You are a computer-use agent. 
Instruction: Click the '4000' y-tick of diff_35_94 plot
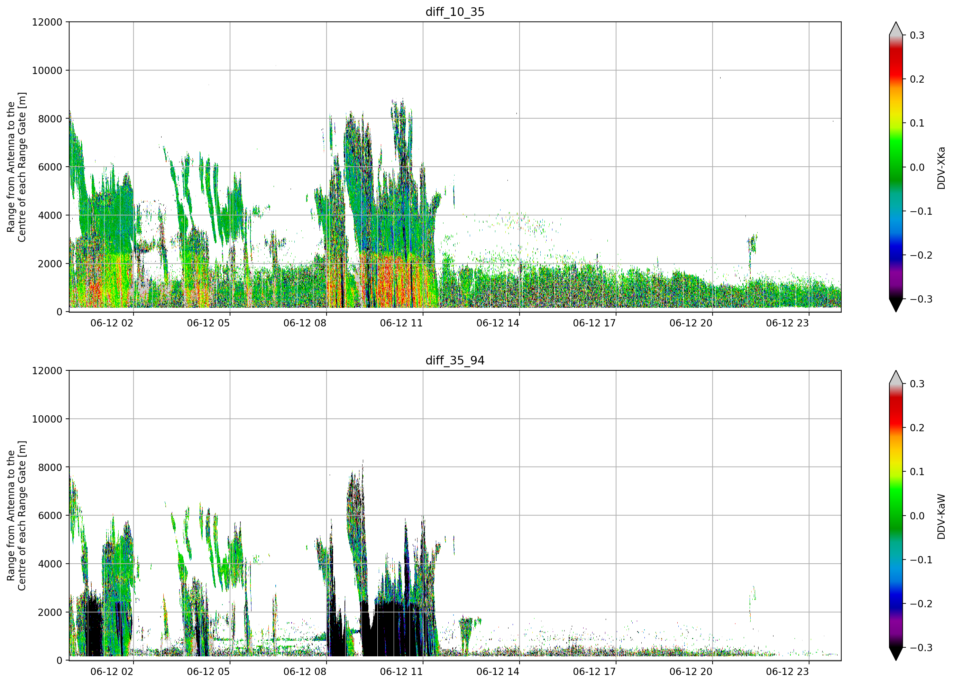(50, 564)
